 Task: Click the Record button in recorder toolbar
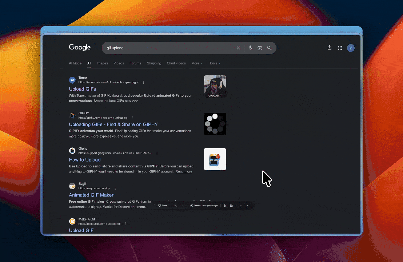[x=195, y=206]
